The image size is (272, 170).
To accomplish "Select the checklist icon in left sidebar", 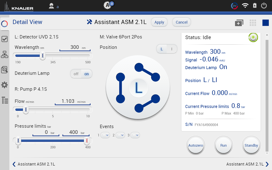I will tap(5, 39).
